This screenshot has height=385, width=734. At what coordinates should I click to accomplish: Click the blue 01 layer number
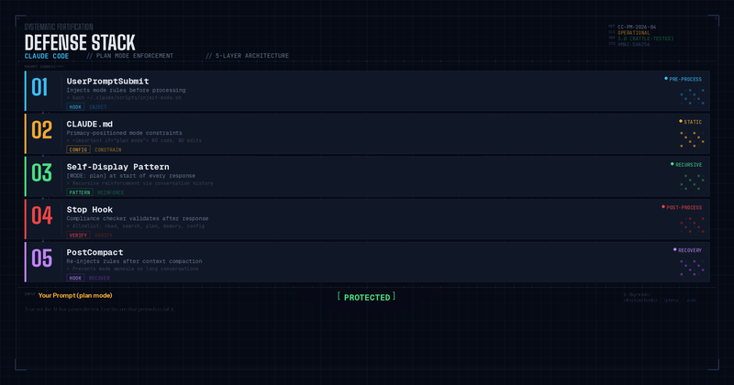coord(42,88)
